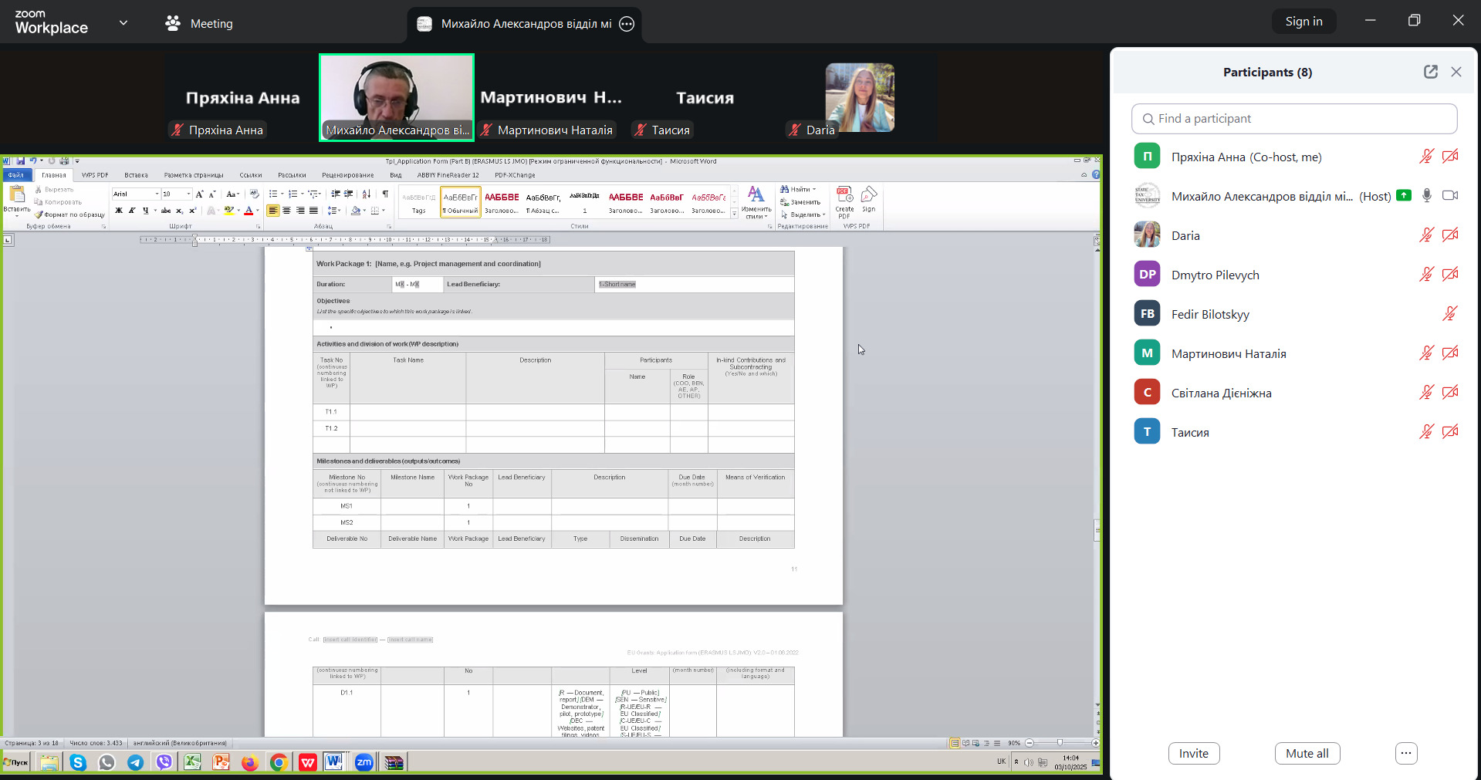The height and width of the screenshot is (780, 1481).
Task: Click the Meeting tab icon
Action: point(173,23)
